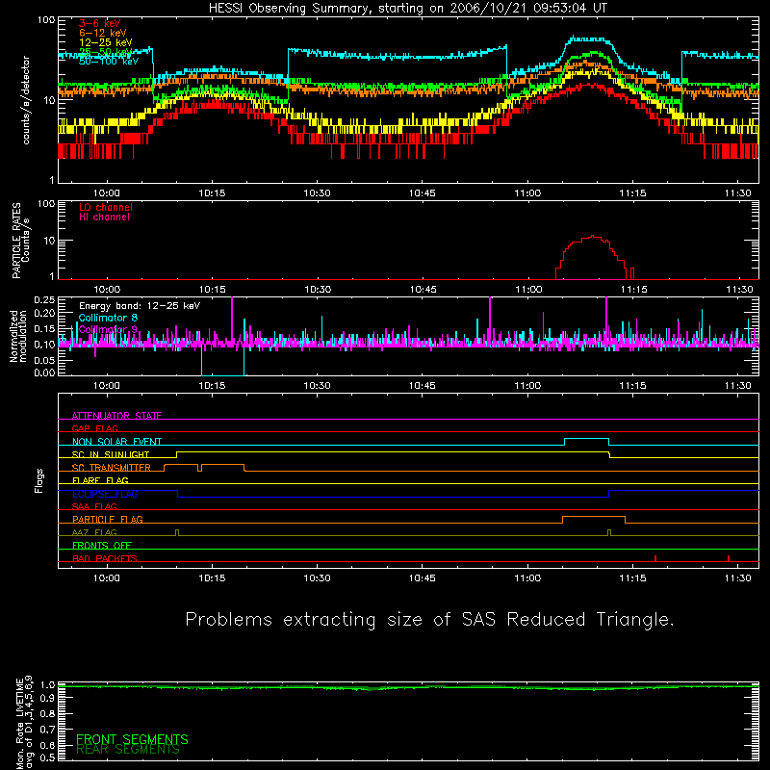Click the counts/s/detector axis label
This screenshot has height=770, width=770.
[x=26, y=100]
